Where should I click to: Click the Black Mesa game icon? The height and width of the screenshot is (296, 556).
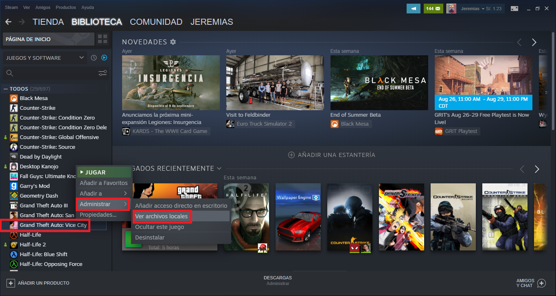(x=14, y=98)
